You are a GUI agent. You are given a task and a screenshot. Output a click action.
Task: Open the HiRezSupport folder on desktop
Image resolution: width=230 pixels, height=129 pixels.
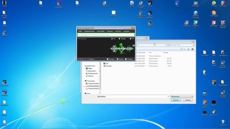click(223, 83)
